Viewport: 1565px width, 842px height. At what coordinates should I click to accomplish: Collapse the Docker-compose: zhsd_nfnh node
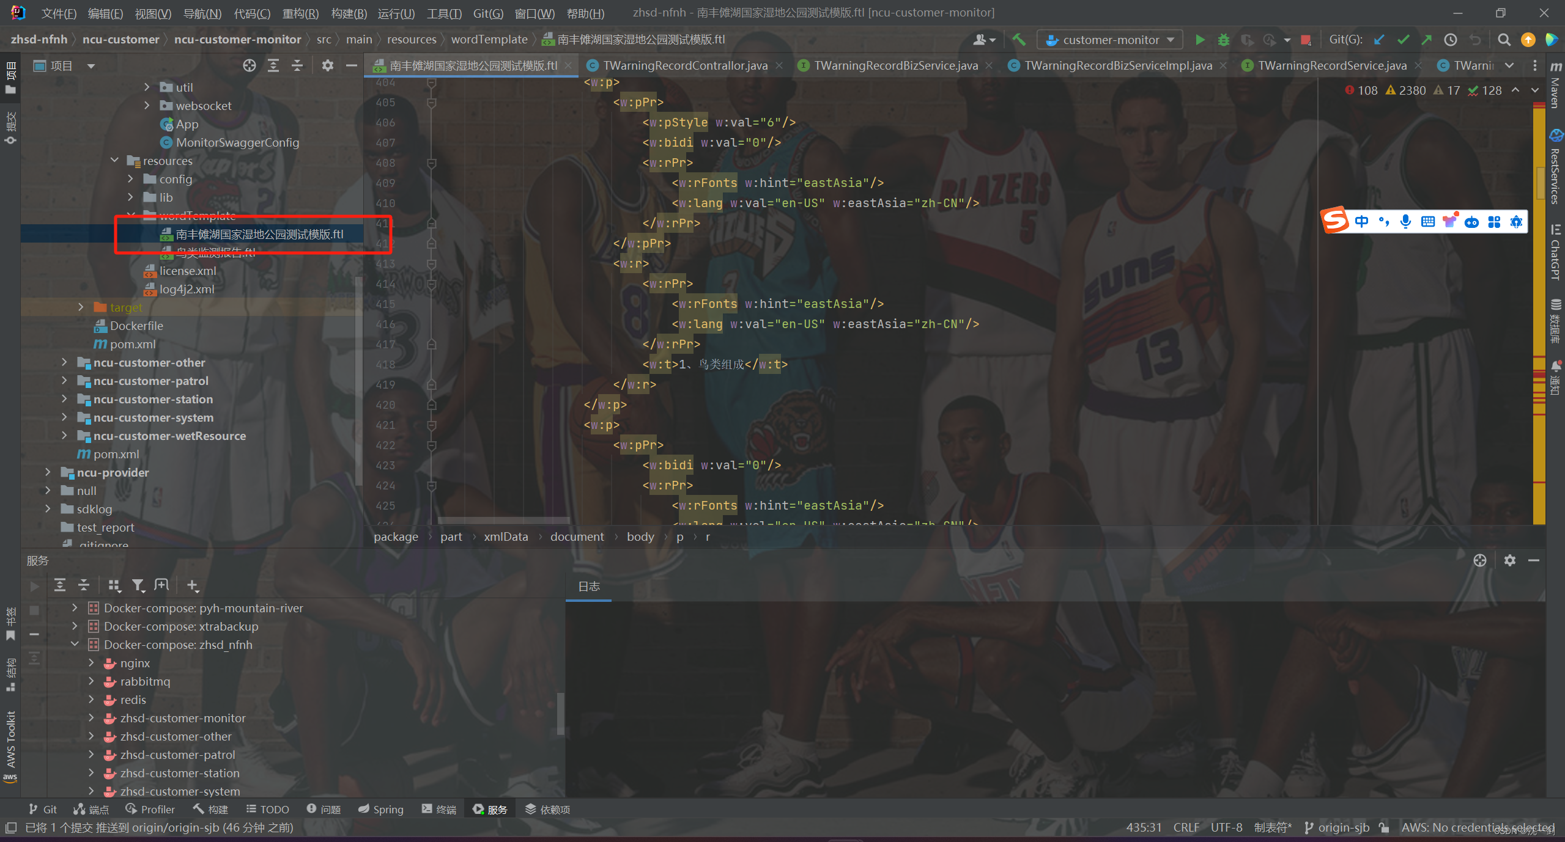click(x=75, y=644)
